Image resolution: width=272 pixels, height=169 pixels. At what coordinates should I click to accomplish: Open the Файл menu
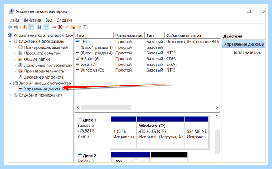14,20
